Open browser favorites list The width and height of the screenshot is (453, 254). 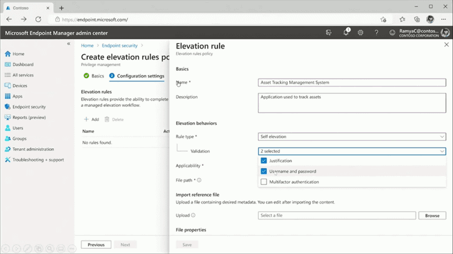coord(402,19)
